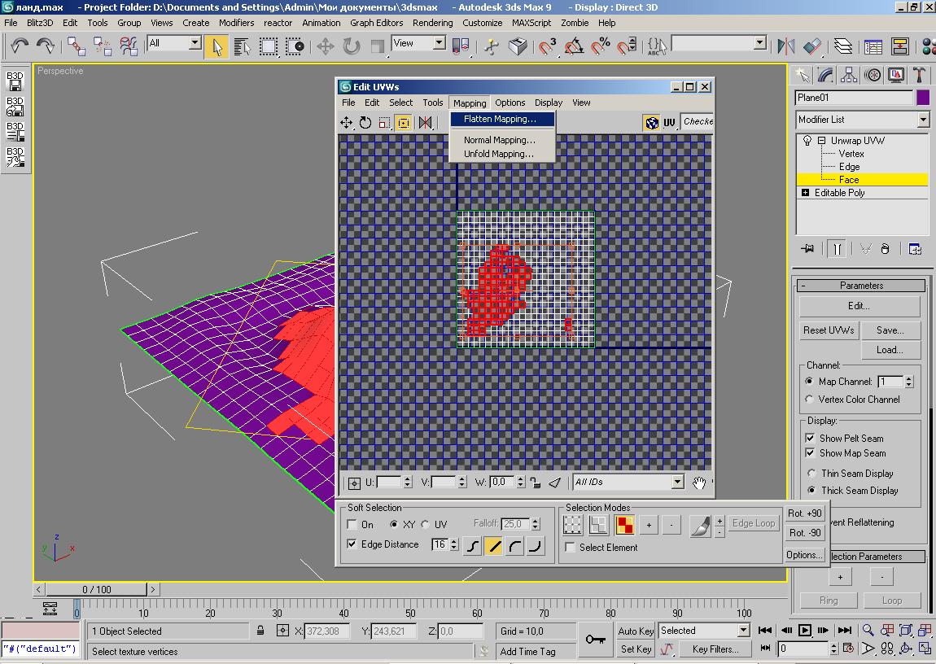Uncheck Show Pelt Seam
The image size is (936, 664).
(810, 438)
